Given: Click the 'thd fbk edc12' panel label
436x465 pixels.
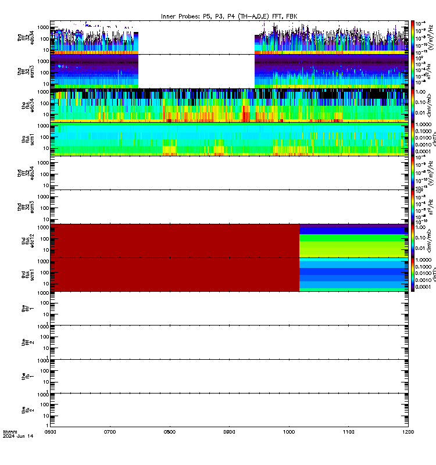Looking at the screenshot, I should (x=28, y=241).
